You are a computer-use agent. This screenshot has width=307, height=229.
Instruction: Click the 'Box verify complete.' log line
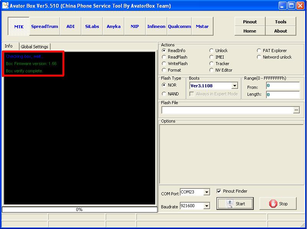pyautogui.click(x=25, y=71)
